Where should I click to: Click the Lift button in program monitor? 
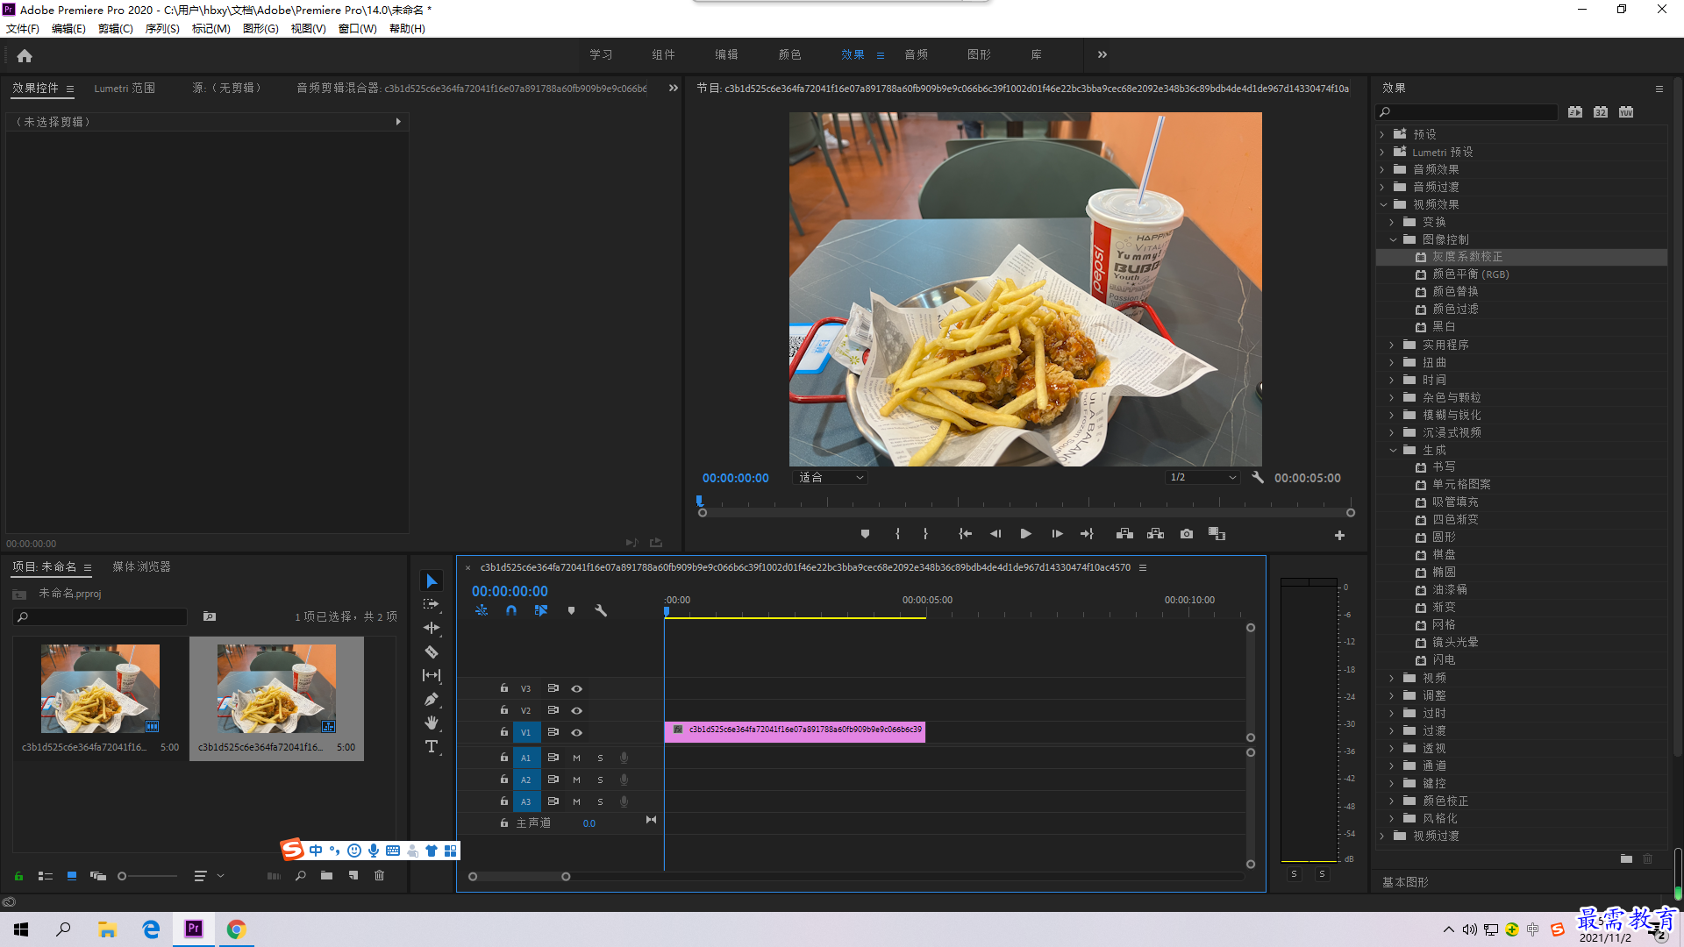click(1124, 534)
